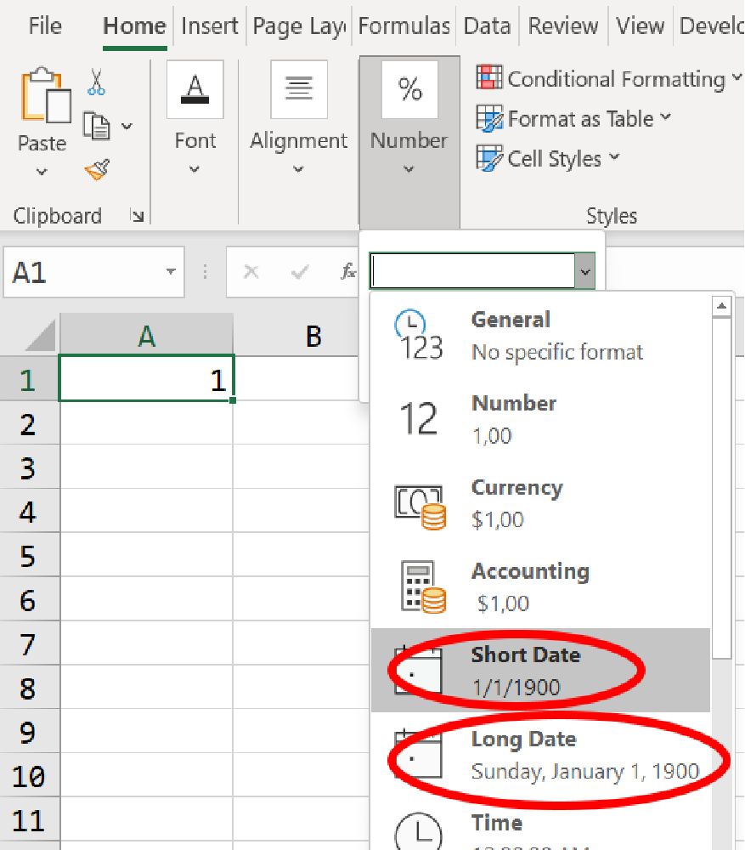
Task: Open the Name Box dropdown arrow
Action: (171, 271)
